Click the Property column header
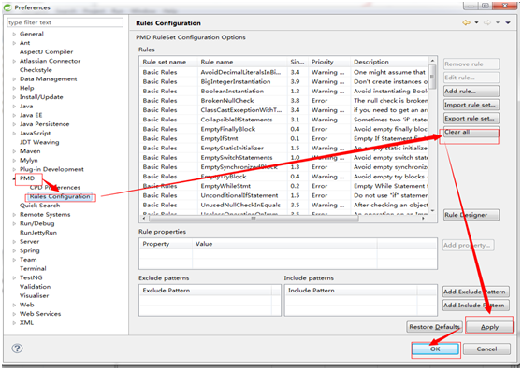Screen dimensions: 522x370 166,244
